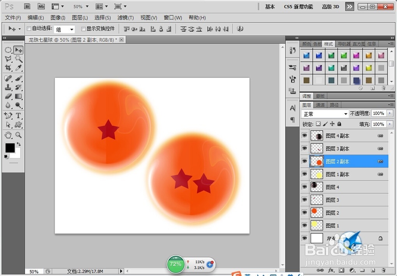Select the 图层 3 layer row
This screenshot has width=397, height=276.
click(344, 200)
